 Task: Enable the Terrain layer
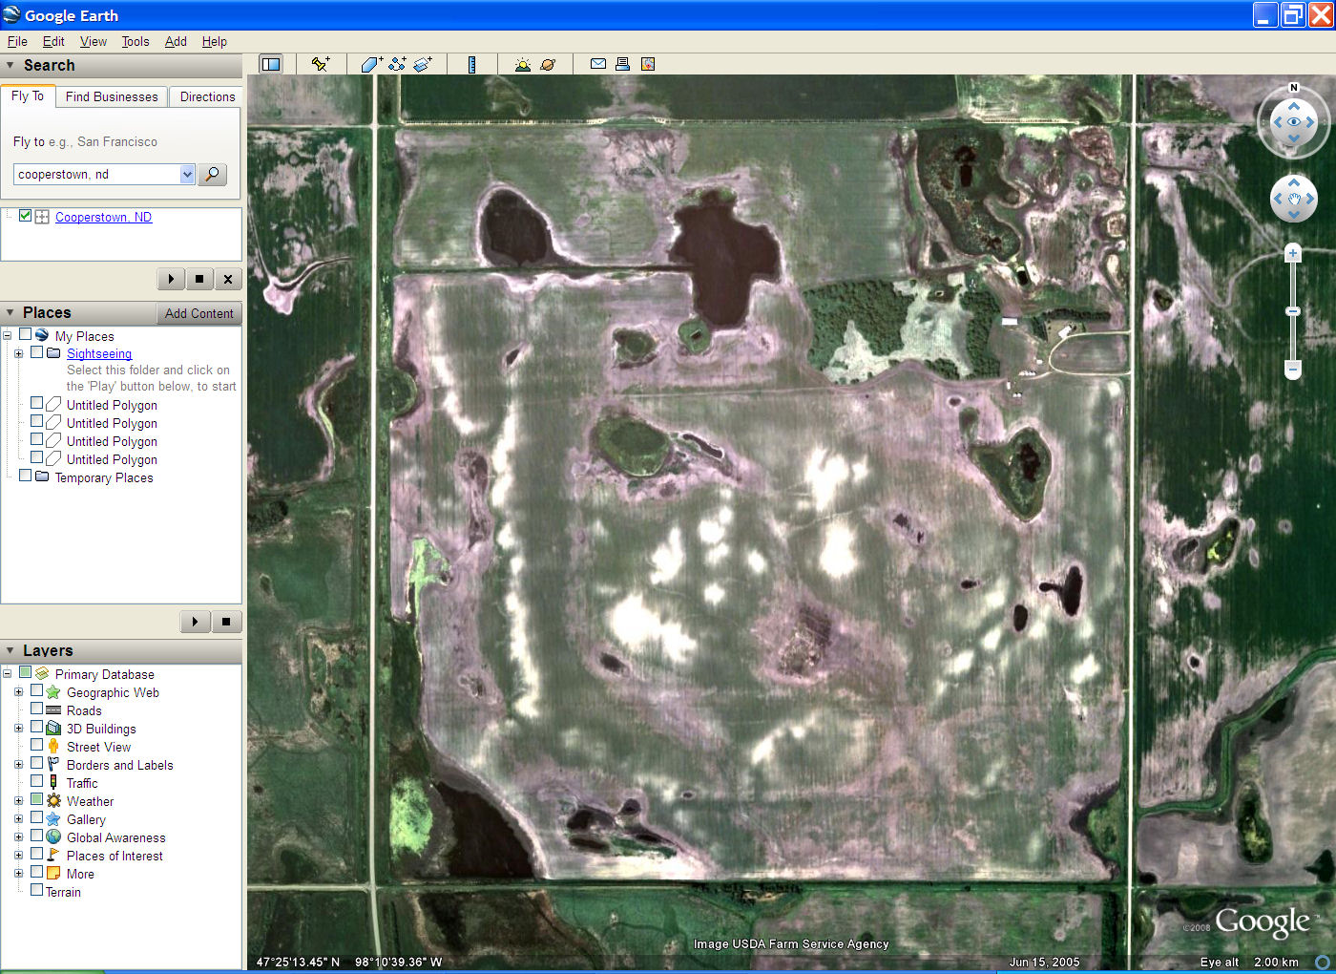coord(37,890)
